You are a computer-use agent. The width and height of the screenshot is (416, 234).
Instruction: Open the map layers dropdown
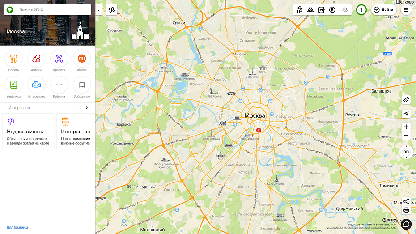[x=345, y=10]
